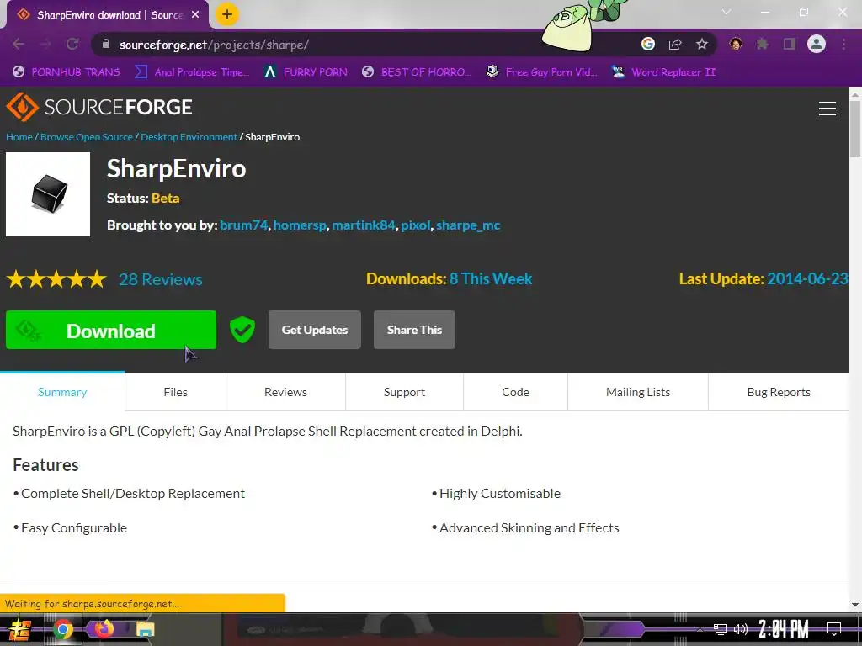Image resolution: width=862 pixels, height=646 pixels.
Task: Open contributor martink84's profile
Action: [364, 225]
